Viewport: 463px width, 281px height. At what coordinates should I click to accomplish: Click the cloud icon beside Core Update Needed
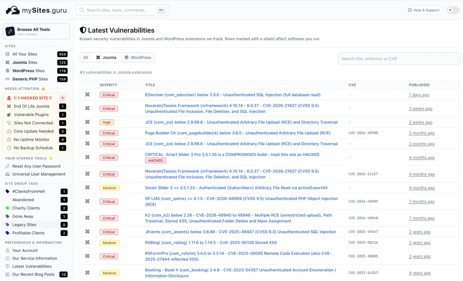[9, 131]
